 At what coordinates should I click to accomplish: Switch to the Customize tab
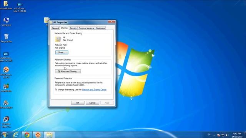point(100,28)
